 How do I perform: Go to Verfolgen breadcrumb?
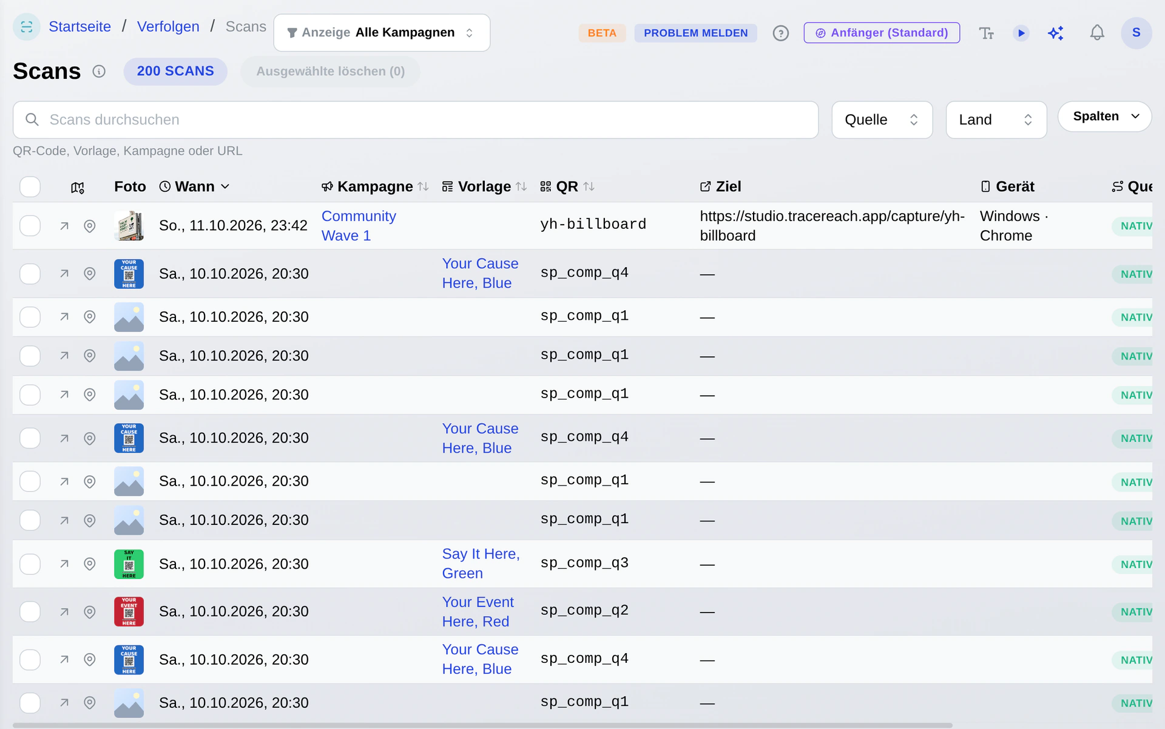[x=168, y=27]
